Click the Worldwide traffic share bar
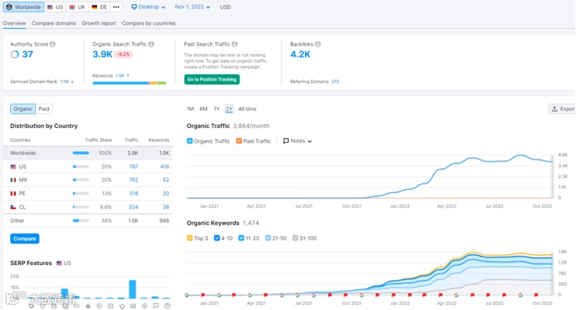This screenshot has width=576, height=310. tap(81, 153)
